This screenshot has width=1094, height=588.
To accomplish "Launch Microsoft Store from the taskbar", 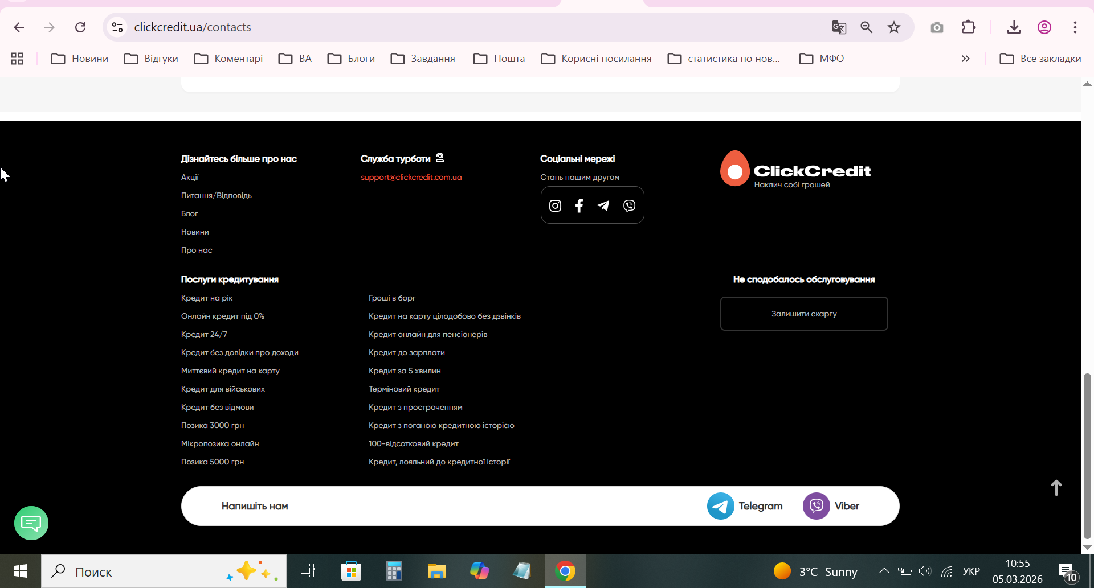I will pyautogui.click(x=351, y=571).
